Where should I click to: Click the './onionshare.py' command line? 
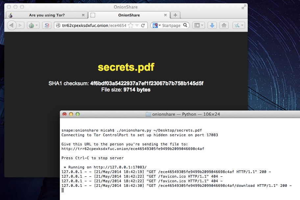[132, 130]
